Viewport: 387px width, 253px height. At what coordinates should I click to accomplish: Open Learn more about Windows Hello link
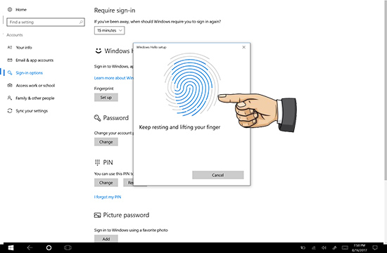click(113, 78)
